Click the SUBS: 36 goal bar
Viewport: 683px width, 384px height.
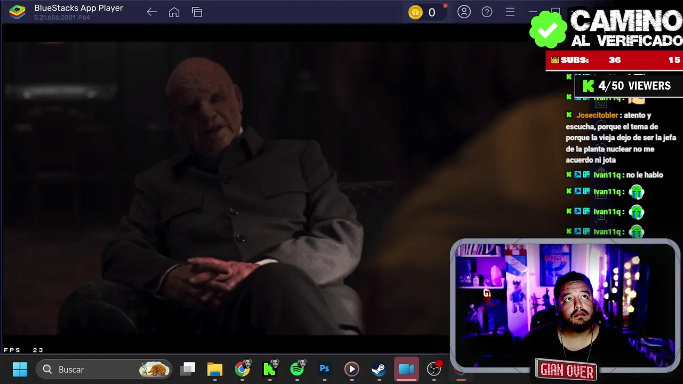click(614, 60)
